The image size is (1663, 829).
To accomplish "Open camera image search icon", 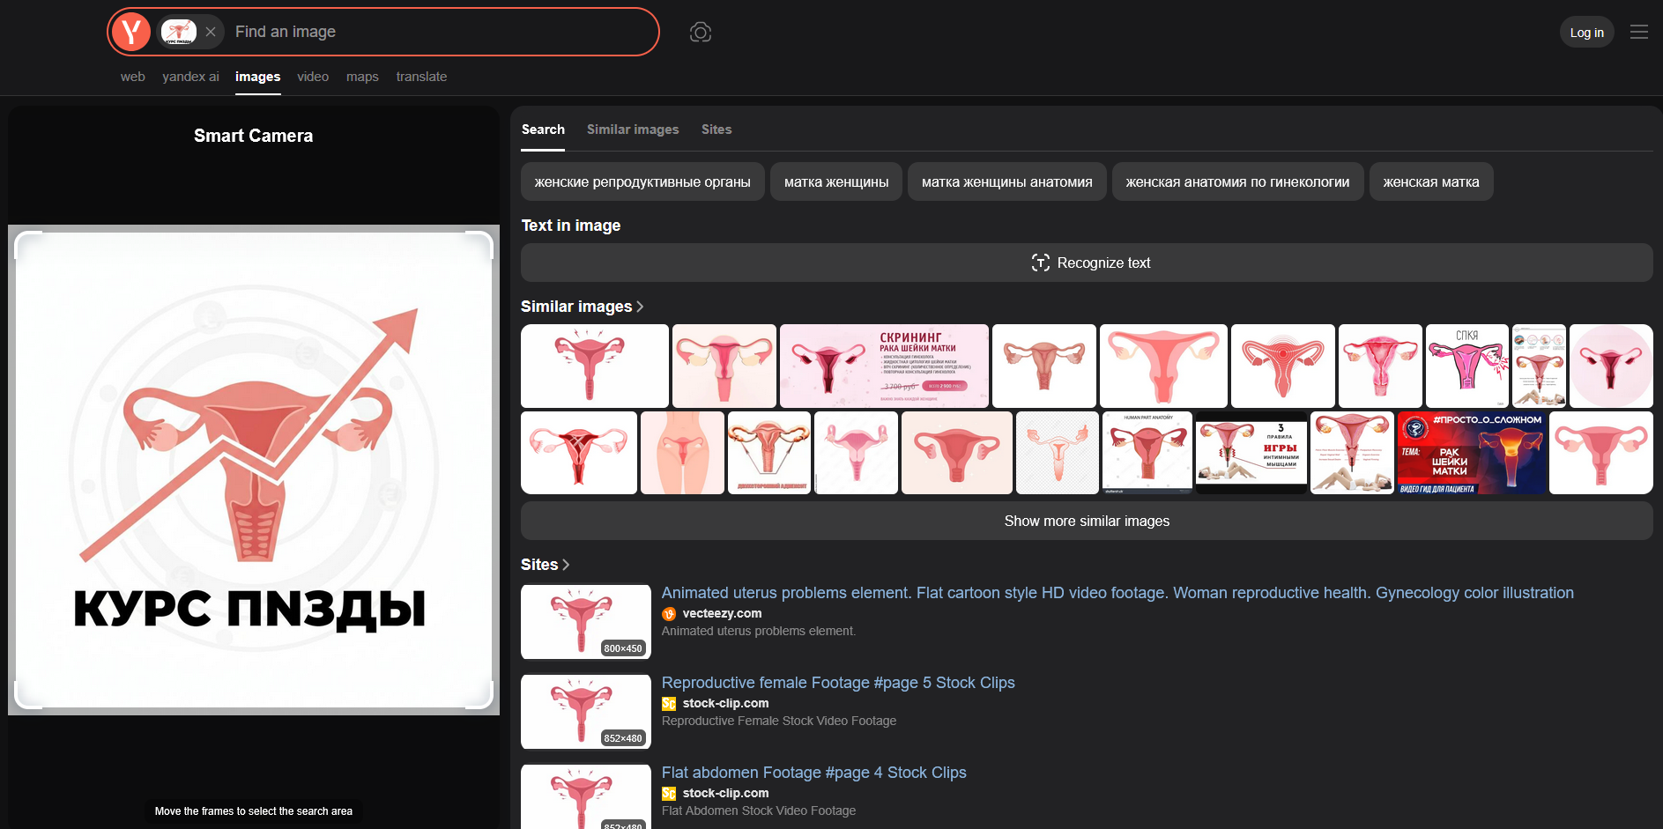I will 701,33.
